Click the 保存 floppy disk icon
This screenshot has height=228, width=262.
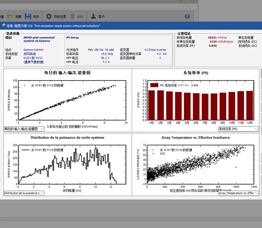point(28,16)
